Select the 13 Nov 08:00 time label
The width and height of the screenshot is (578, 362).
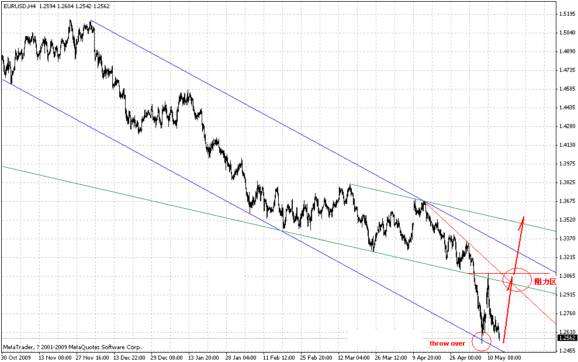55,357
